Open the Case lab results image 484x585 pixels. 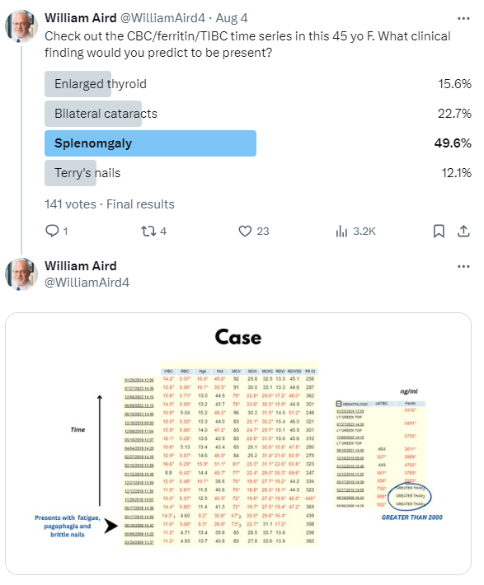pyautogui.click(x=238, y=443)
